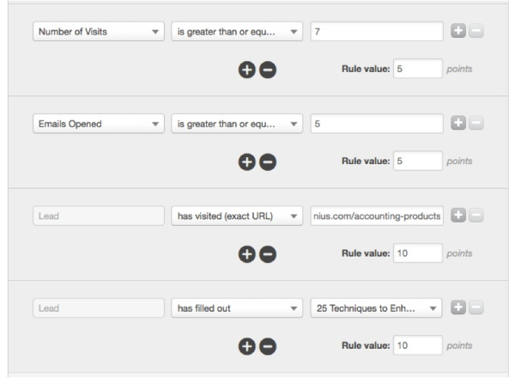Open the Emails Opened dropdown
Screen dimensions: 515x378
tap(99, 124)
